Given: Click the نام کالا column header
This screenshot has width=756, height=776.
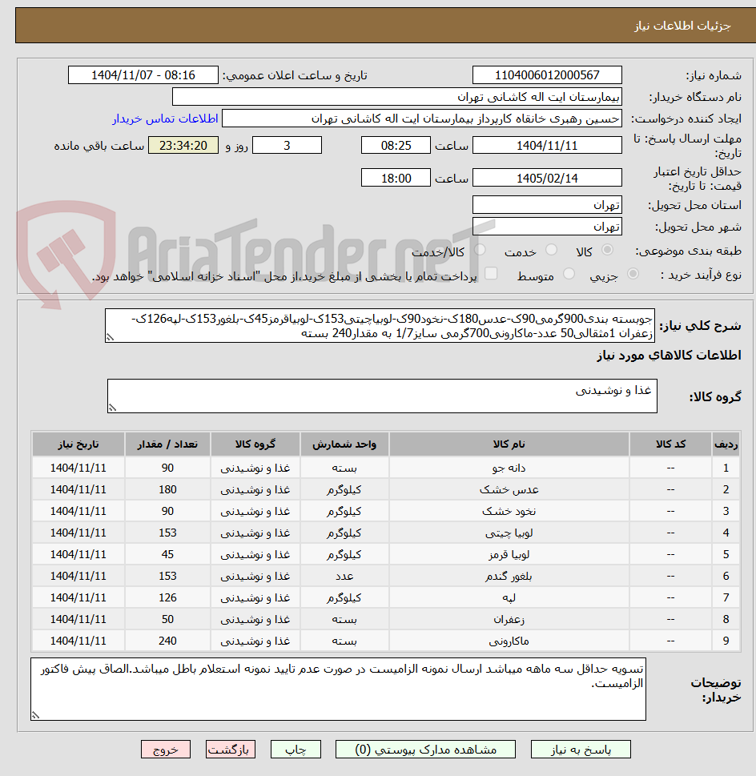Looking at the screenshot, I should pos(509,444).
